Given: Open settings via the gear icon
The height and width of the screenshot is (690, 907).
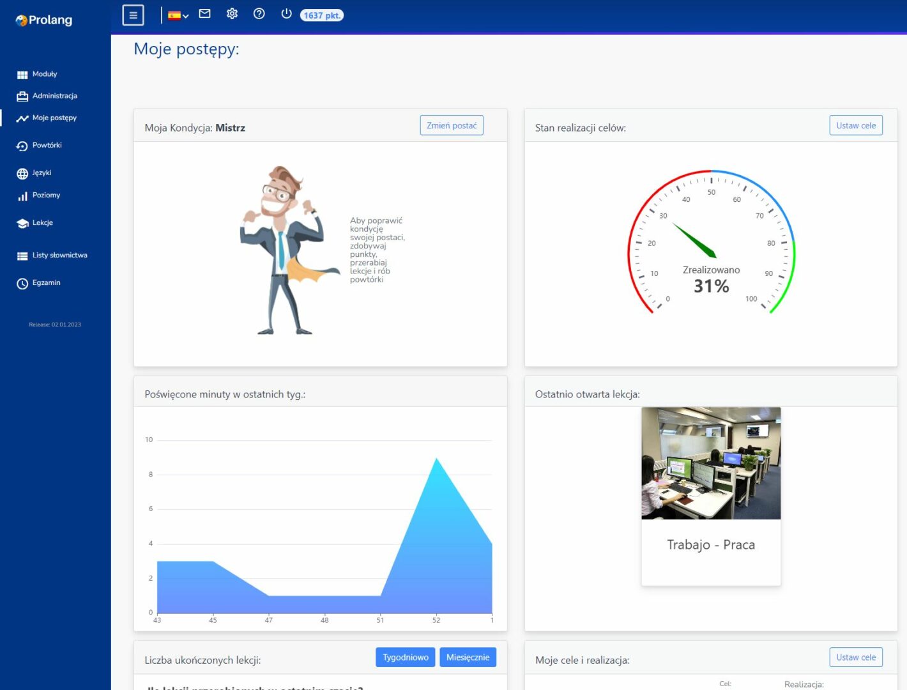Looking at the screenshot, I should [232, 14].
